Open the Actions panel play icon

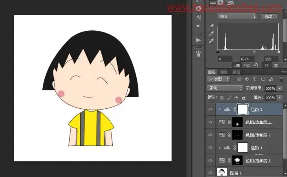(x=198, y=40)
